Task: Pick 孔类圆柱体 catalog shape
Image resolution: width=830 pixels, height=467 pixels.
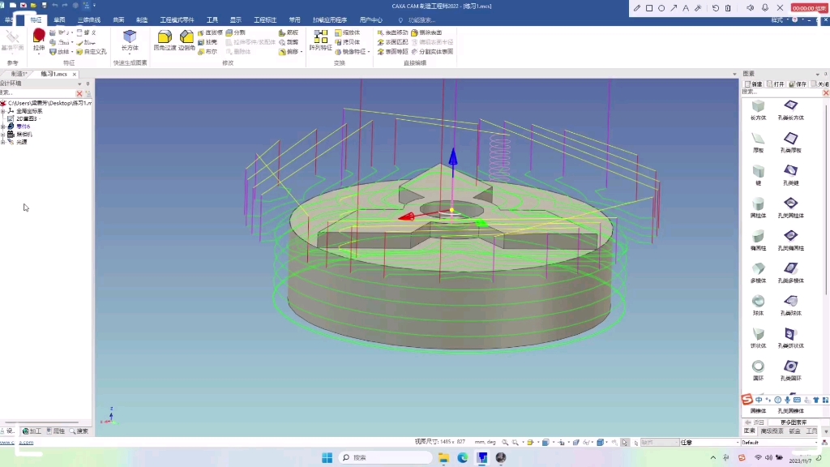Action: click(x=791, y=208)
